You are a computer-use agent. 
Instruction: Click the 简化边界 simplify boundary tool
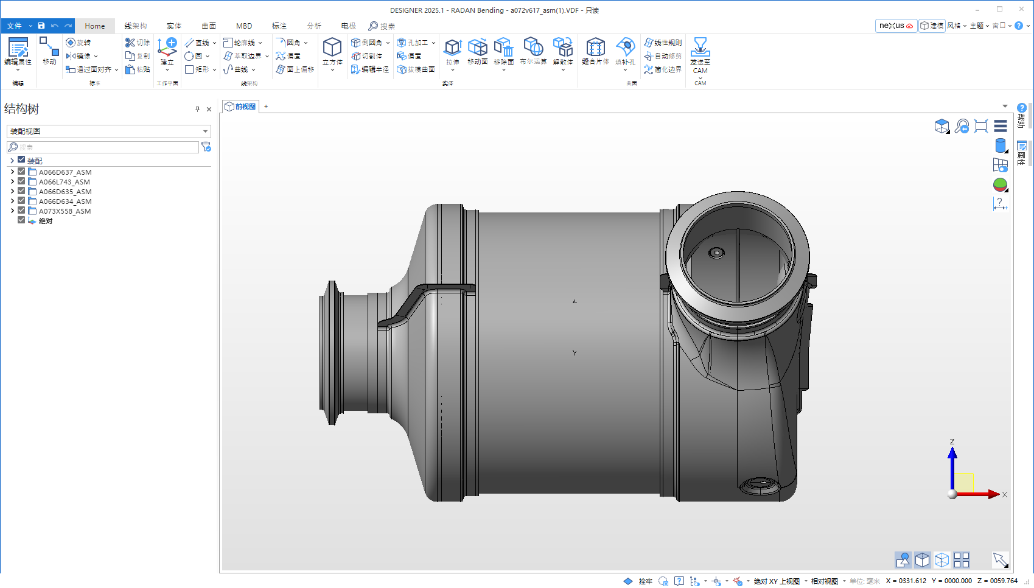point(663,69)
